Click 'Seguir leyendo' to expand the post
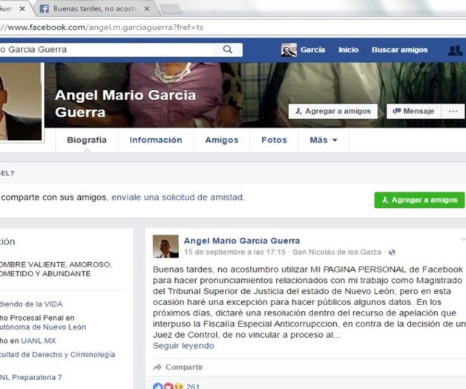 (183, 346)
